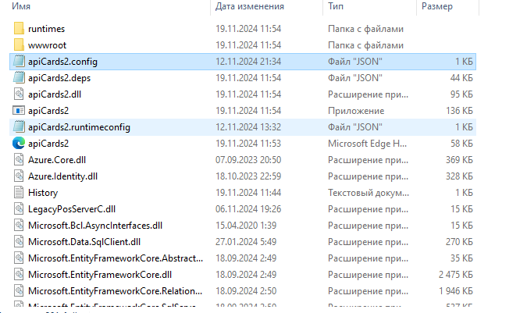Screen dimensions: 527x313
Task: Click the Microsoft Edge apiCards2 file icon
Action: coord(19,144)
